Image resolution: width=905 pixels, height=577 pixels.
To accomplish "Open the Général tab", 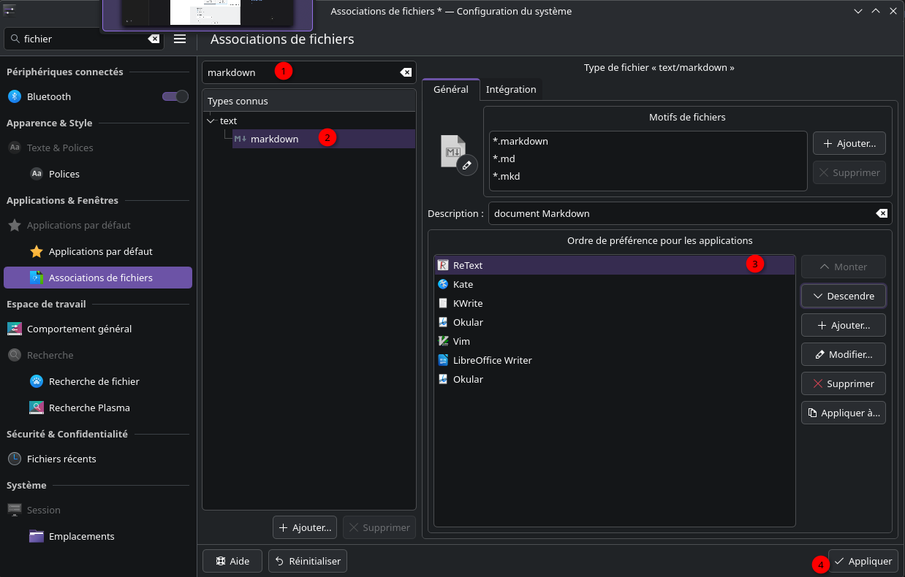I will pos(451,89).
